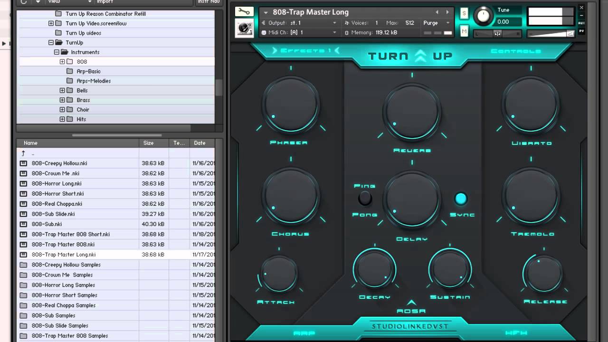Open the Purge dropdown menu

tap(437, 23)
